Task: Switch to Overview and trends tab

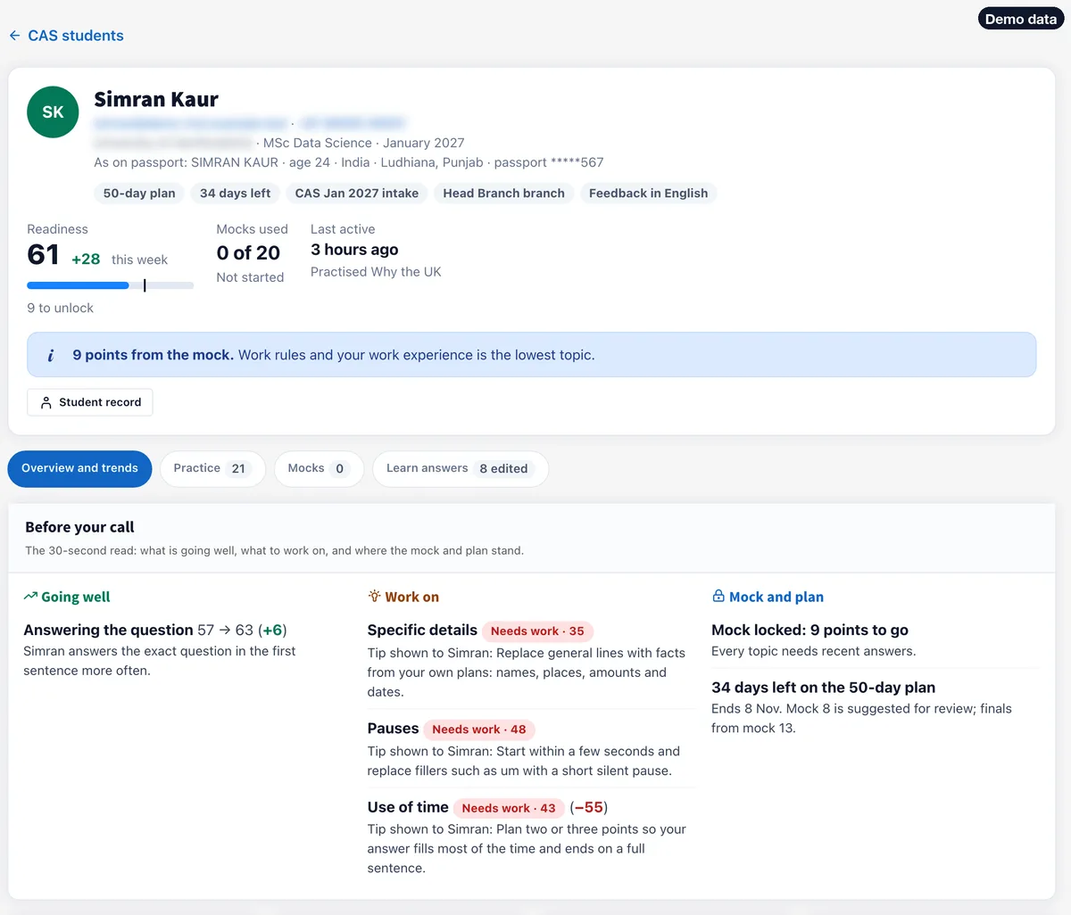Action: 79,468
